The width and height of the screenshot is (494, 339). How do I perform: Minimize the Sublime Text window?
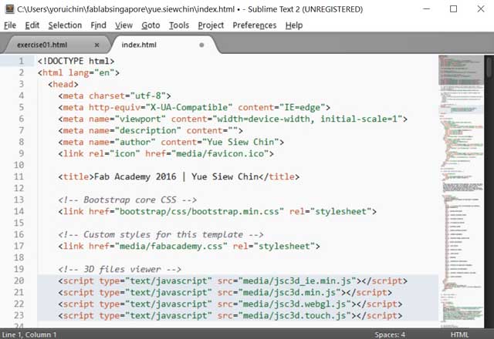point(426,8)
